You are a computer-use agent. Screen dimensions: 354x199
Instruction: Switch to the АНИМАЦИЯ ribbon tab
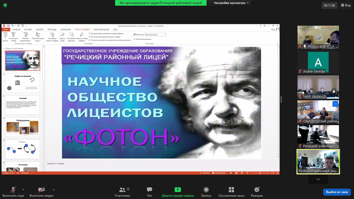click(66, 30)
